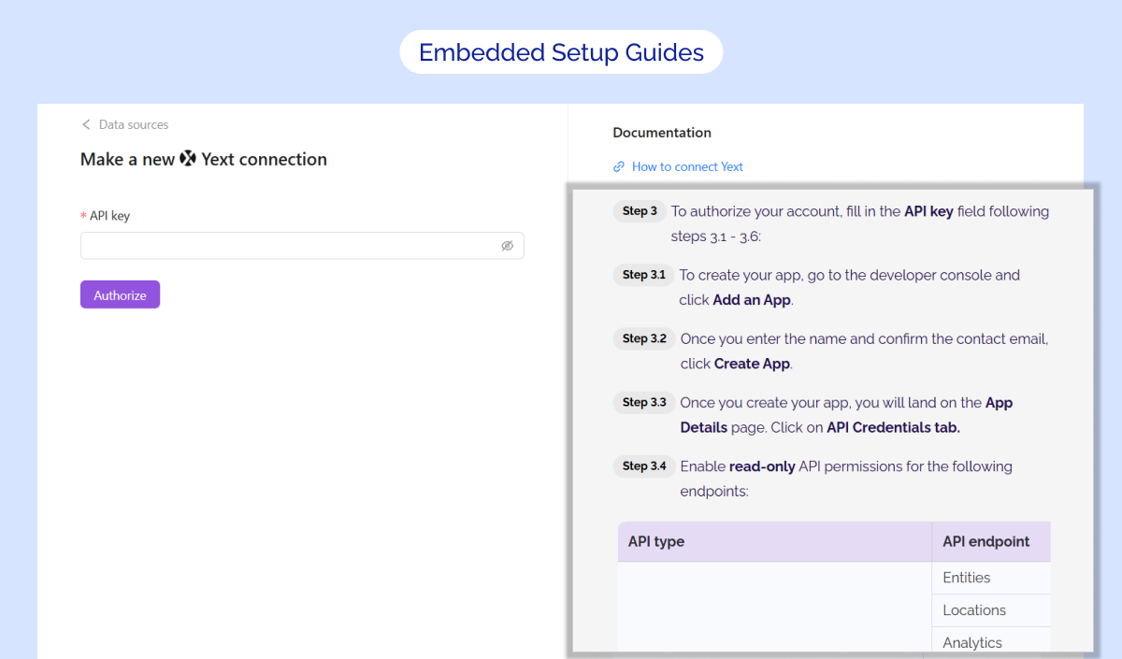Select the Step 3.3 badge
The image size is (1122, 659).
click(x=644, y=402)
